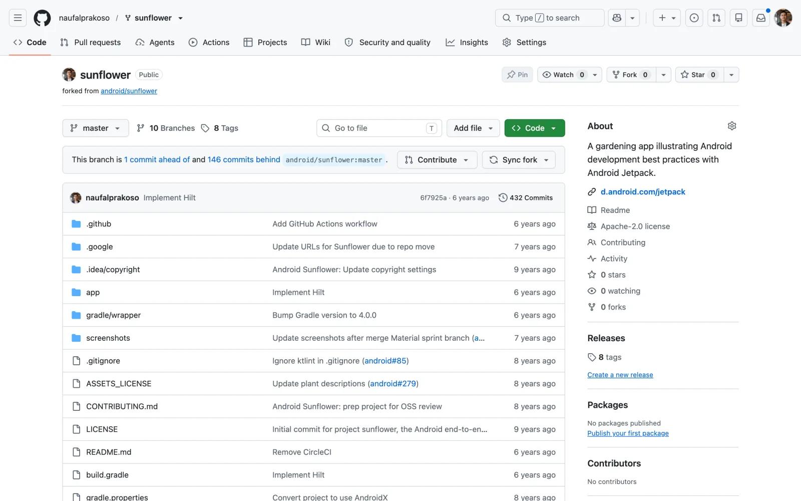Screen dimensions: 801x501
Task: Open the notifications inbox icon
Action: [761, 18]
